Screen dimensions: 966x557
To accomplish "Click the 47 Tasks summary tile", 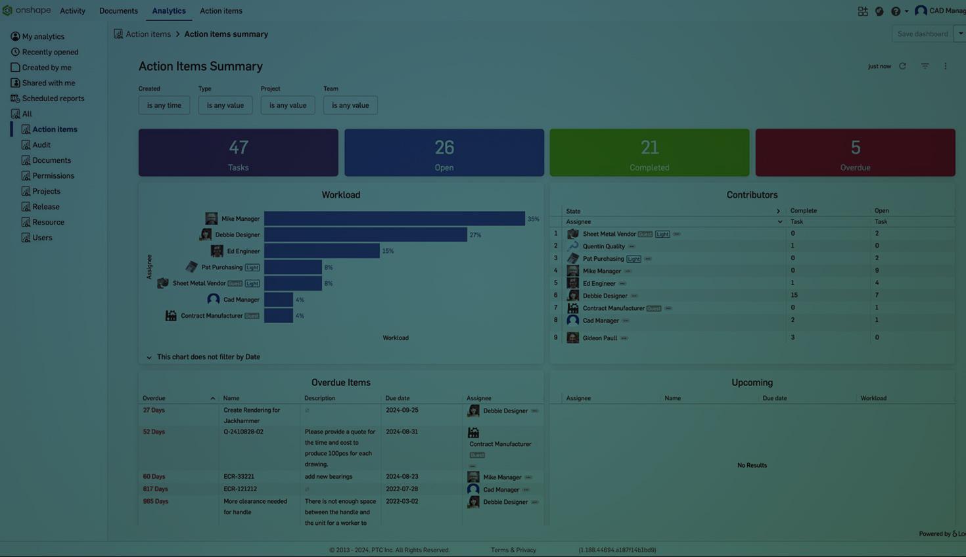I will [238, 152].
